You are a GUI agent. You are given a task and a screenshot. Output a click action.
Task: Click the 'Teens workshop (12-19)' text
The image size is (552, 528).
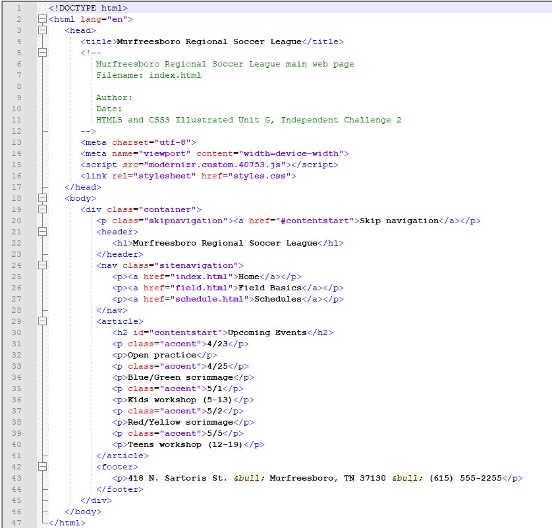pos(186,444)
